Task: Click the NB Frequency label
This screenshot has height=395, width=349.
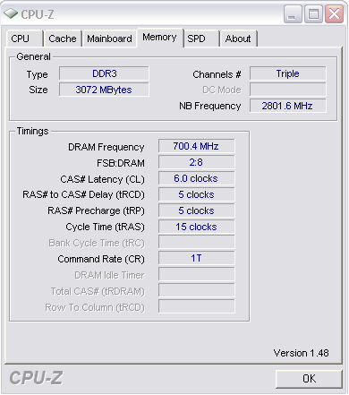Action: coord(210,106)
